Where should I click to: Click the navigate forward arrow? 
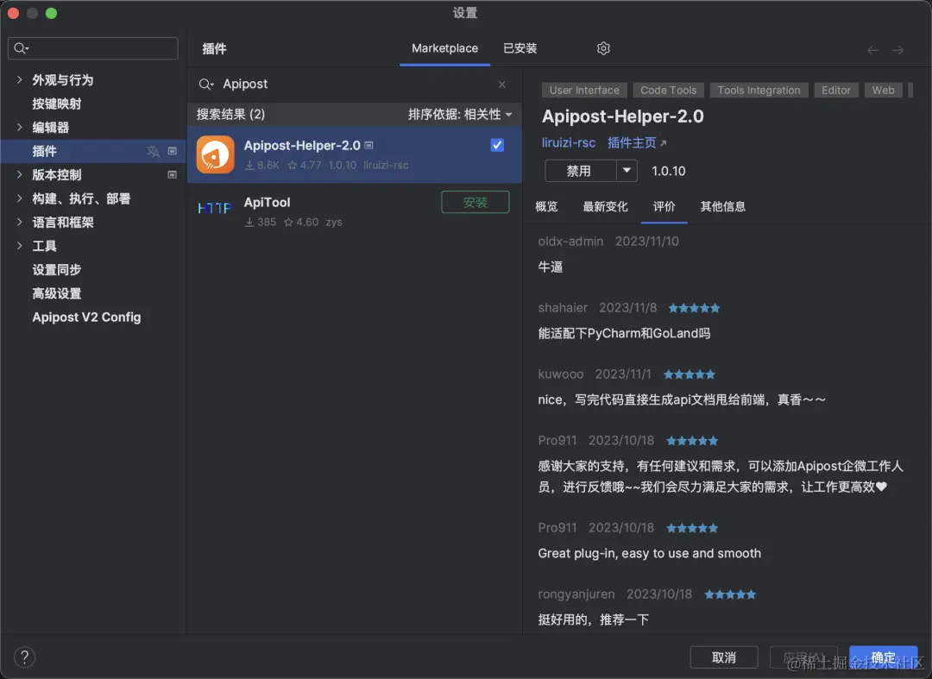point(897,51)
